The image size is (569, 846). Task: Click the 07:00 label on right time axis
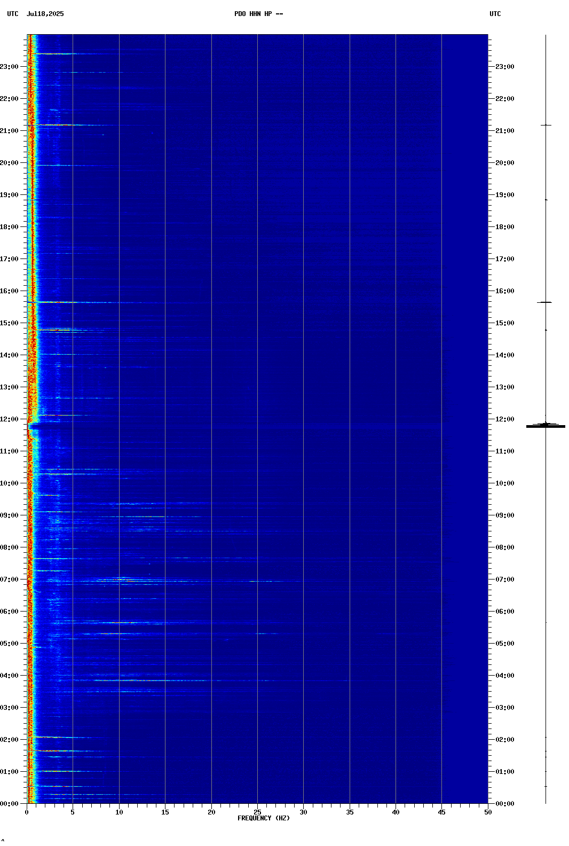coord(505,579)
